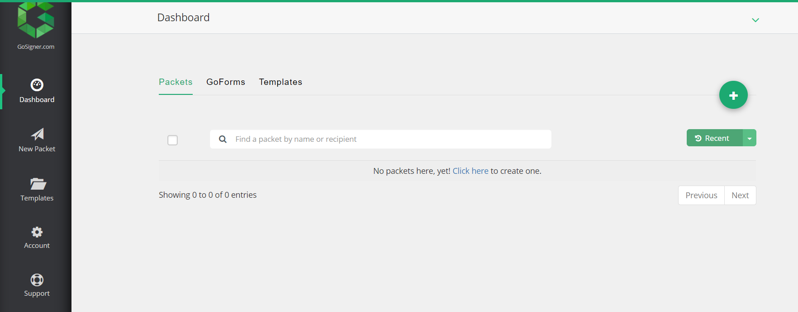Click the search magnifier icon
The image size is (798, 312).
click(x=223, y=139)
